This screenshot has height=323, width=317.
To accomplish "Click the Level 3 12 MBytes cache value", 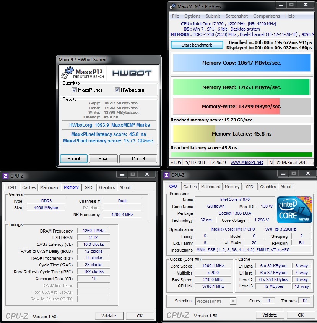I will click(x=273, y=286).
